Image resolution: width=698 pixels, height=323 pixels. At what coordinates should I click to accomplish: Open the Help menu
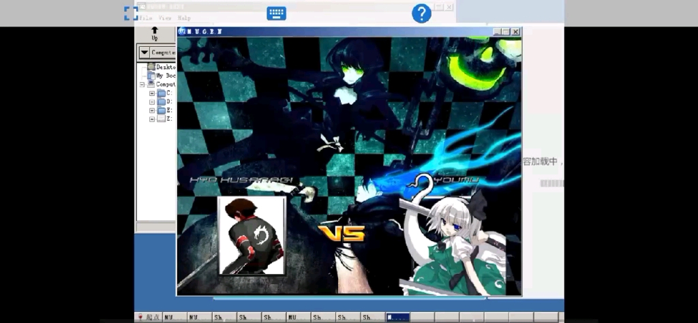184,18
